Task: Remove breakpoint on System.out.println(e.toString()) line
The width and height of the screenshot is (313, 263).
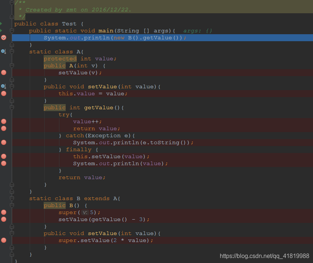Action: [x=4, y=142]
